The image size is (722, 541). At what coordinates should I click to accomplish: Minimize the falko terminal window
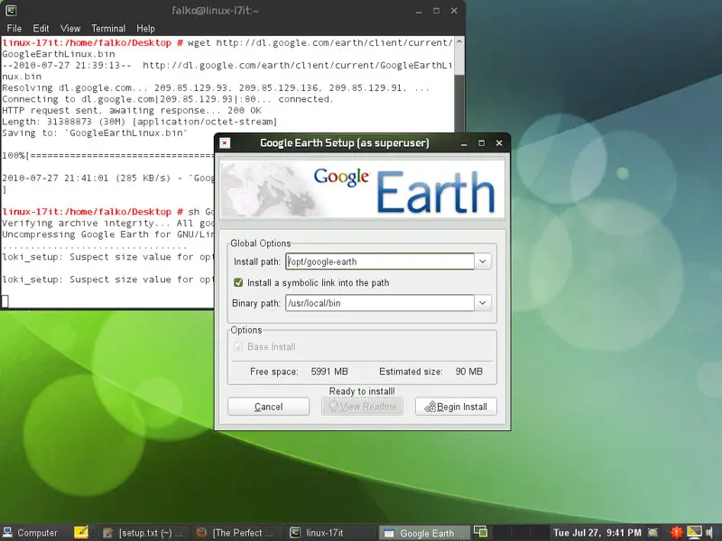[x=419, y=11]
